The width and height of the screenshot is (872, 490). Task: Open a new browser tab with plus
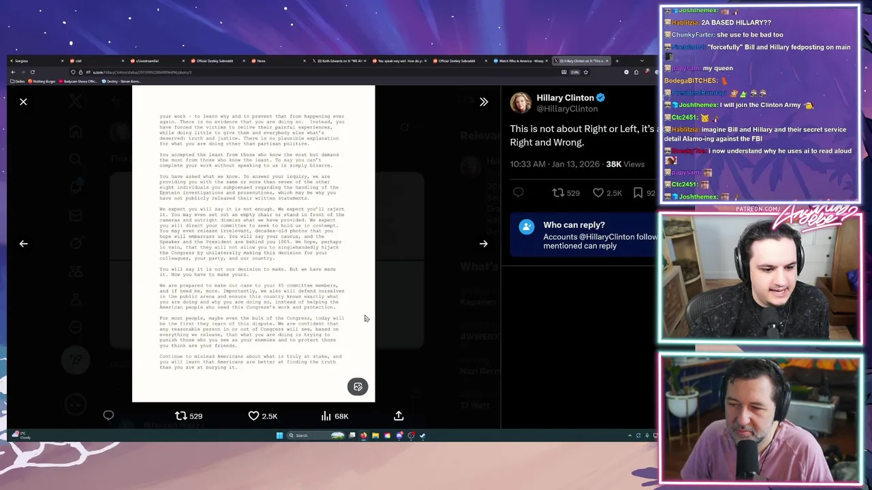pyautogui.click(x=617, y=61)
